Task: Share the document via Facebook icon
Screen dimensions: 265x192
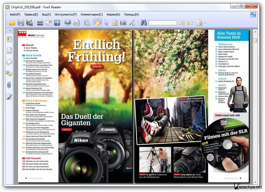Action: [x=57, y=23]
